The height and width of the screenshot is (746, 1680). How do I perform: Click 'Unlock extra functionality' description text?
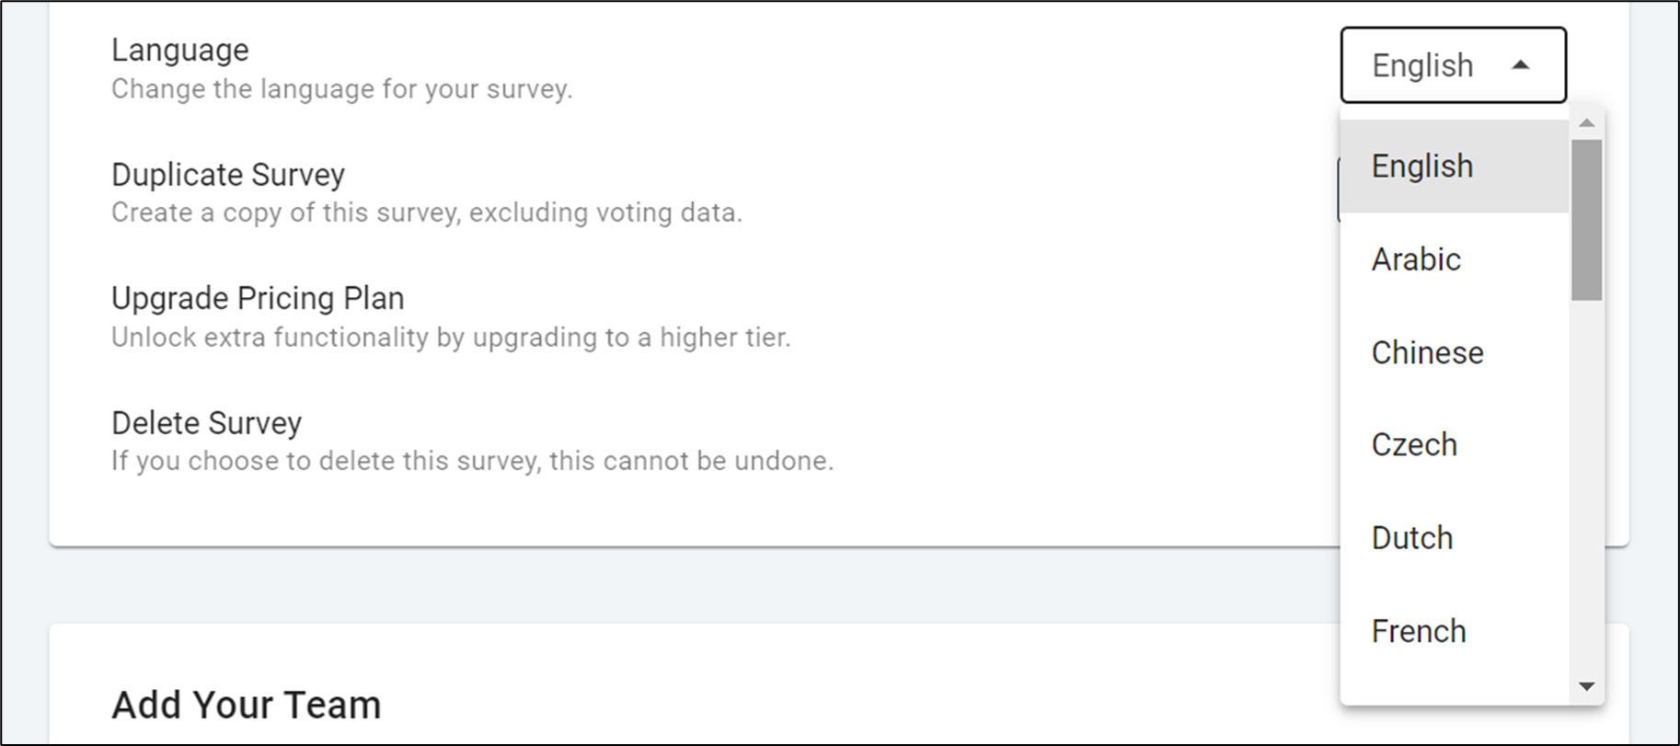click(450, 338)
